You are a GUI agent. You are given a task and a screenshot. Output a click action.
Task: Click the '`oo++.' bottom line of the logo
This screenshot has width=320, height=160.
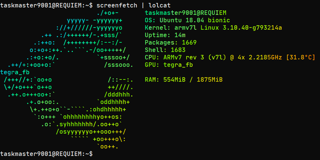point(108,146)
